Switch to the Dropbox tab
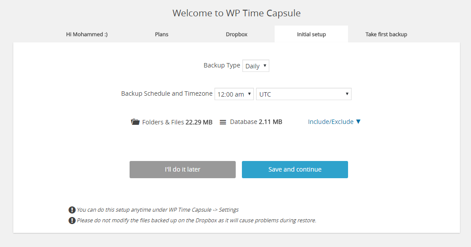Viewport: 471px width, 247px height. [x=237, y=34]
